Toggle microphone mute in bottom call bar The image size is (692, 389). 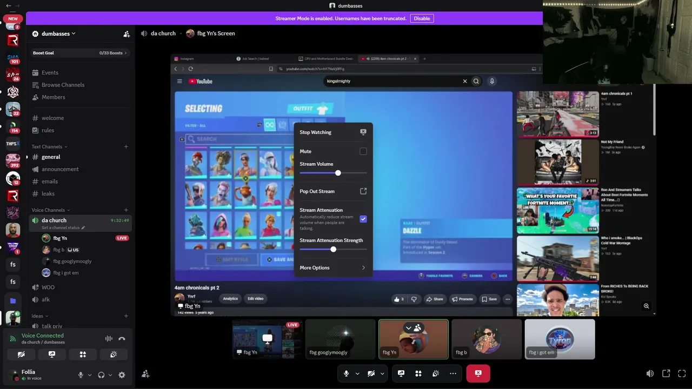347,373
